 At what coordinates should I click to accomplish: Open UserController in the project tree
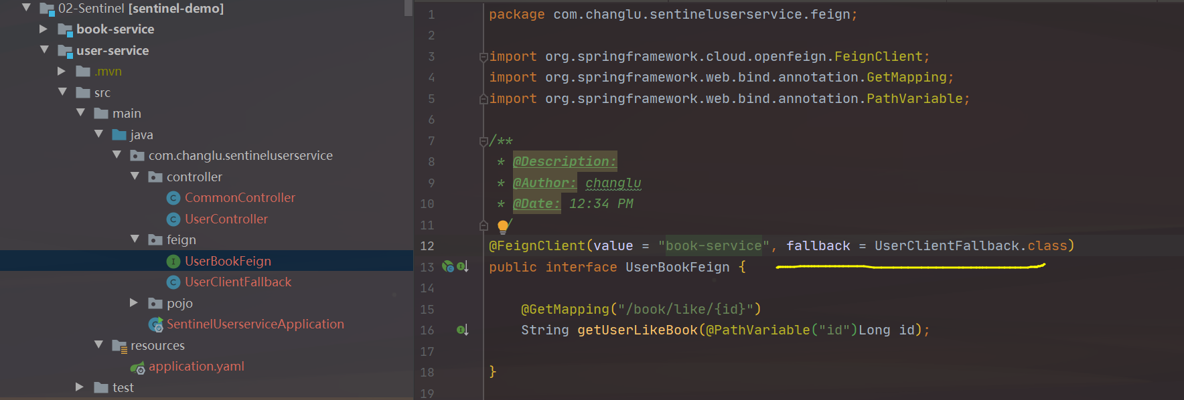pos(226,219)
